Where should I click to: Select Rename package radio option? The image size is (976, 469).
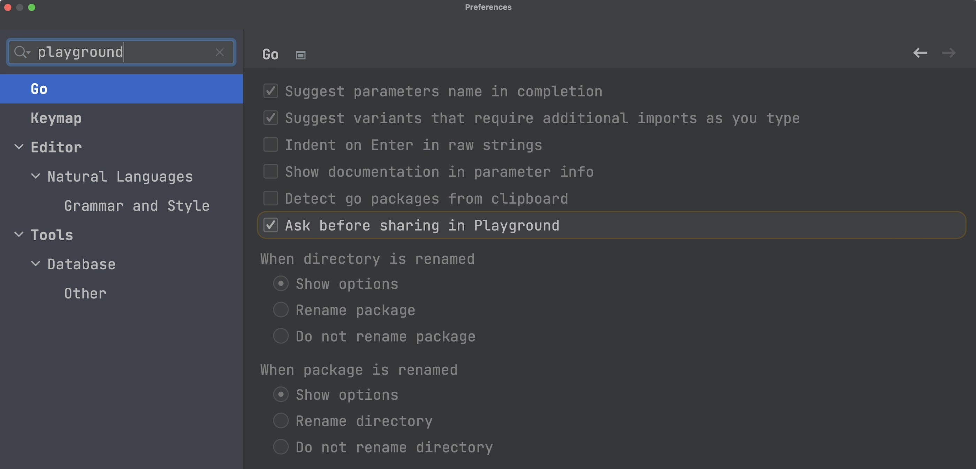(x=281, y=310)
